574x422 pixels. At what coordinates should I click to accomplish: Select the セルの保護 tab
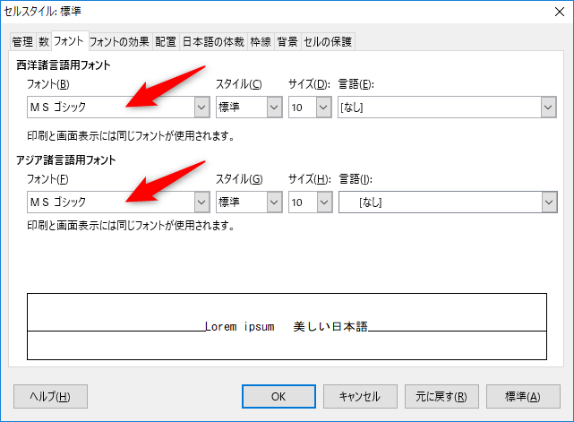coord(328,41)
